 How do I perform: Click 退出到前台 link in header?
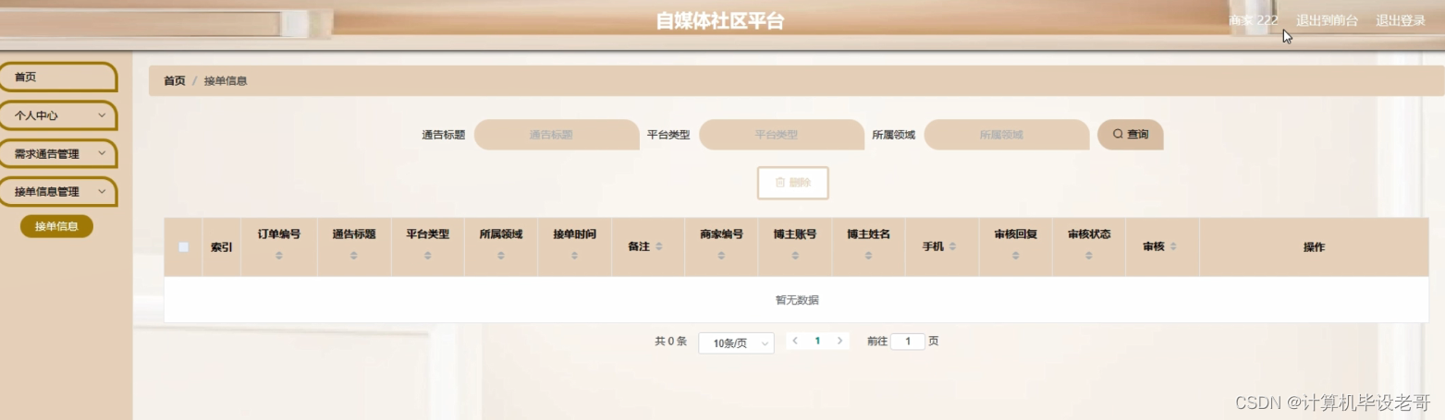tap(1327, 20)
